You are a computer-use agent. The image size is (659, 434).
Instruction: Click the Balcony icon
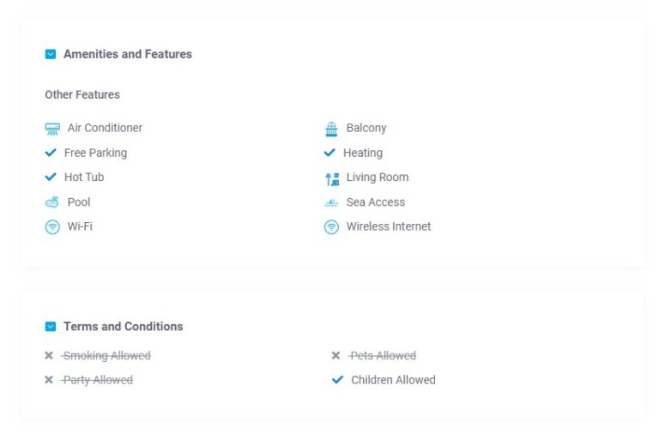pyautogui.click(x=331, y=129)
